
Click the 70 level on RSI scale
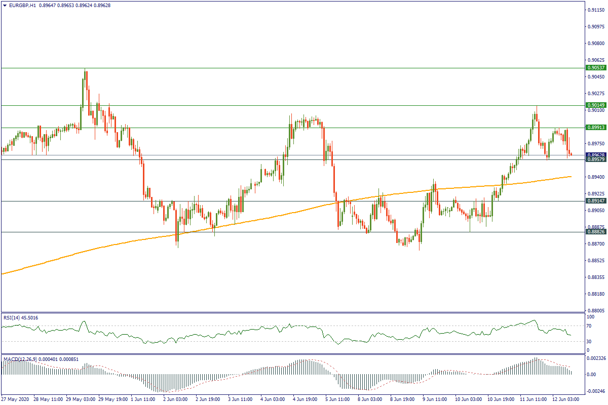point(589,326)
